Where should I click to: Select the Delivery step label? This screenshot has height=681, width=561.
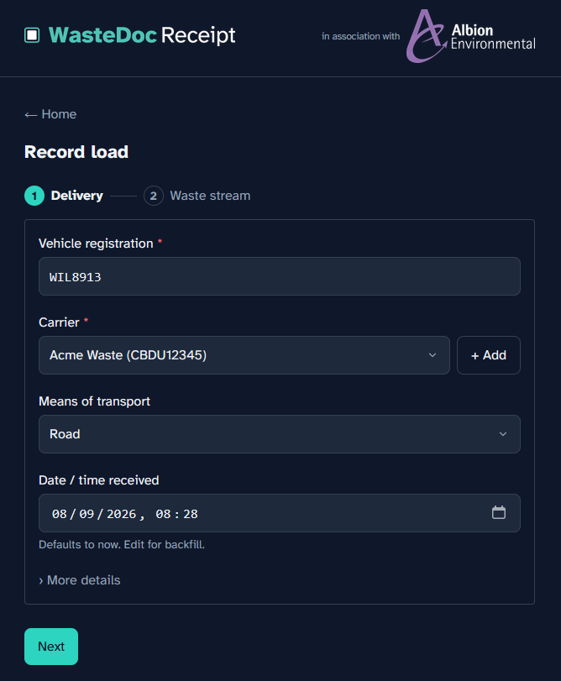[77, 196]
